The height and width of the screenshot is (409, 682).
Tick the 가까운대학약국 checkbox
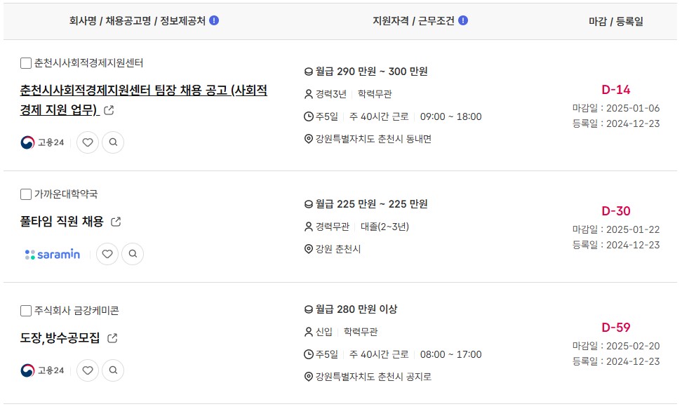(x=26, y=194)
